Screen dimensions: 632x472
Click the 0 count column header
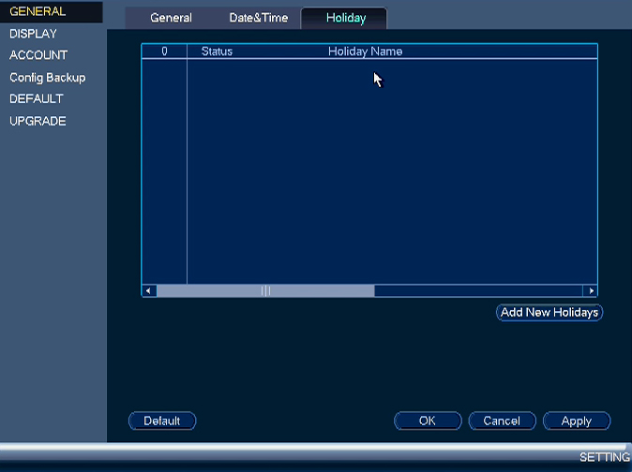point(164,52)
